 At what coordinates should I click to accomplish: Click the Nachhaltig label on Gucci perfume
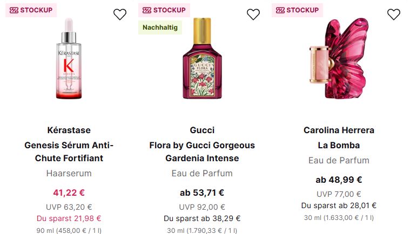159,27
